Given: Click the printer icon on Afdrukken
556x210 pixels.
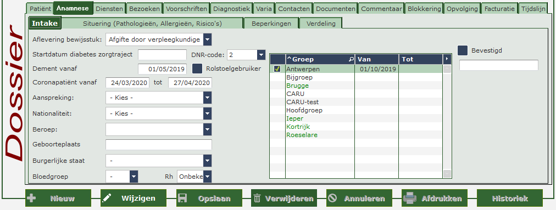Looking at the screenshot, I should click(x=410, y=198).
